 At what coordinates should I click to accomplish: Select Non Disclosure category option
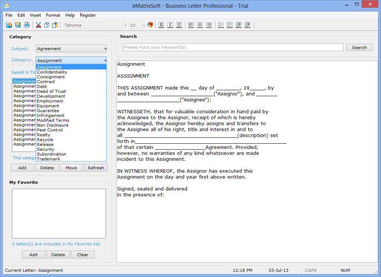tap(71, 125)
